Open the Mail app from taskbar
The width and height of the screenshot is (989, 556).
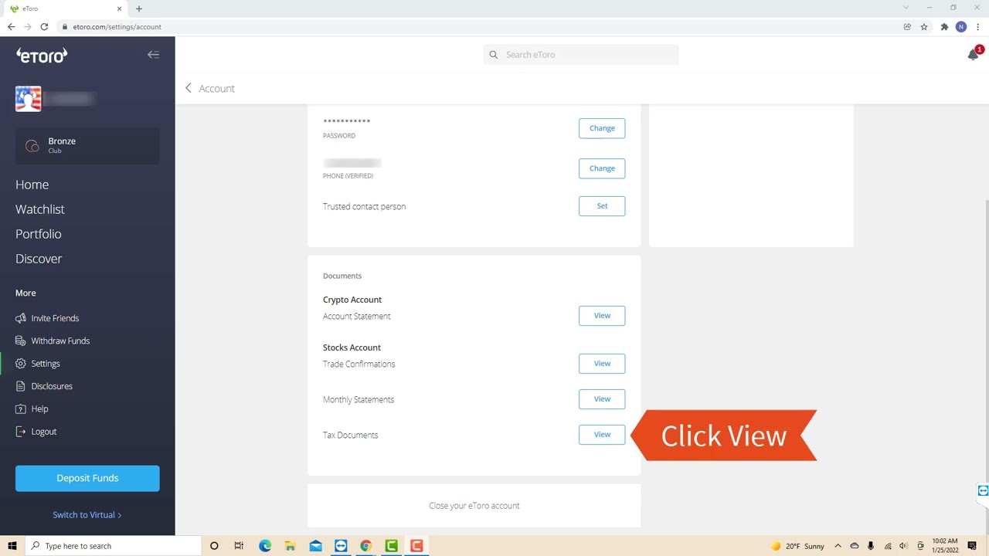coord(315,546)
